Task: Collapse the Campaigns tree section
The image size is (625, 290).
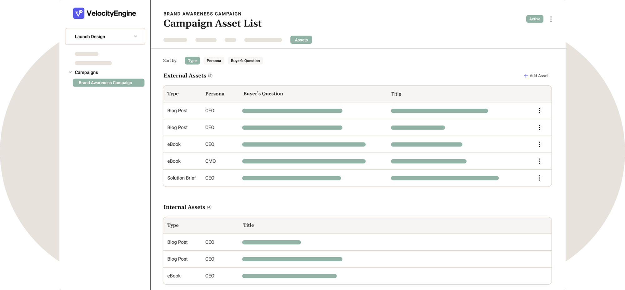Action: pos(70,72)
